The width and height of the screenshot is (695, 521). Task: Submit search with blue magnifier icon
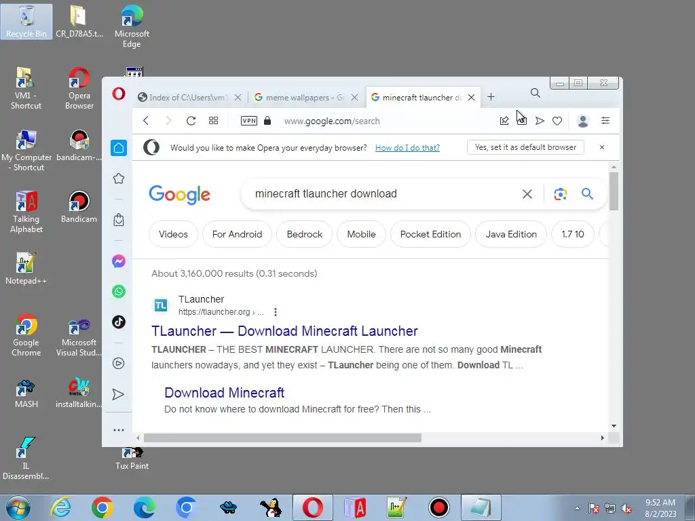pyautogui.click(x=587, y=193)
